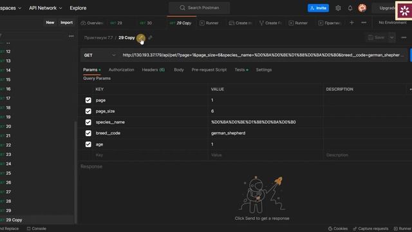412x232 pixels.
Task: Switch to the Overview tab
Action: (x=92, y=23)
